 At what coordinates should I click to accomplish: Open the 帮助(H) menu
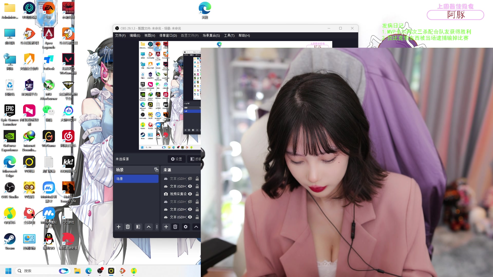tap(244, 35)
